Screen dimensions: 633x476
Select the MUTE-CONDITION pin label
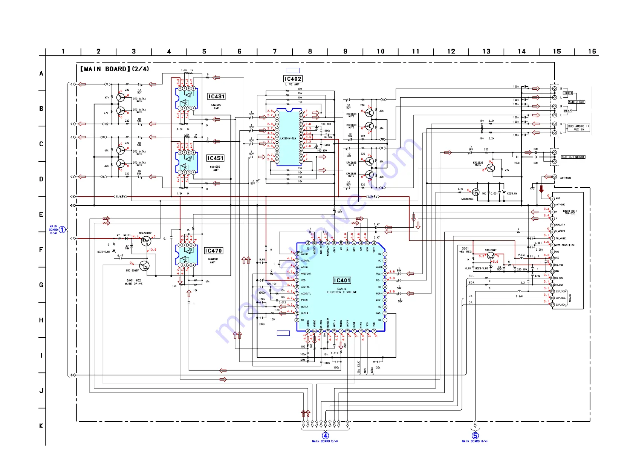(x=564, y=245)
